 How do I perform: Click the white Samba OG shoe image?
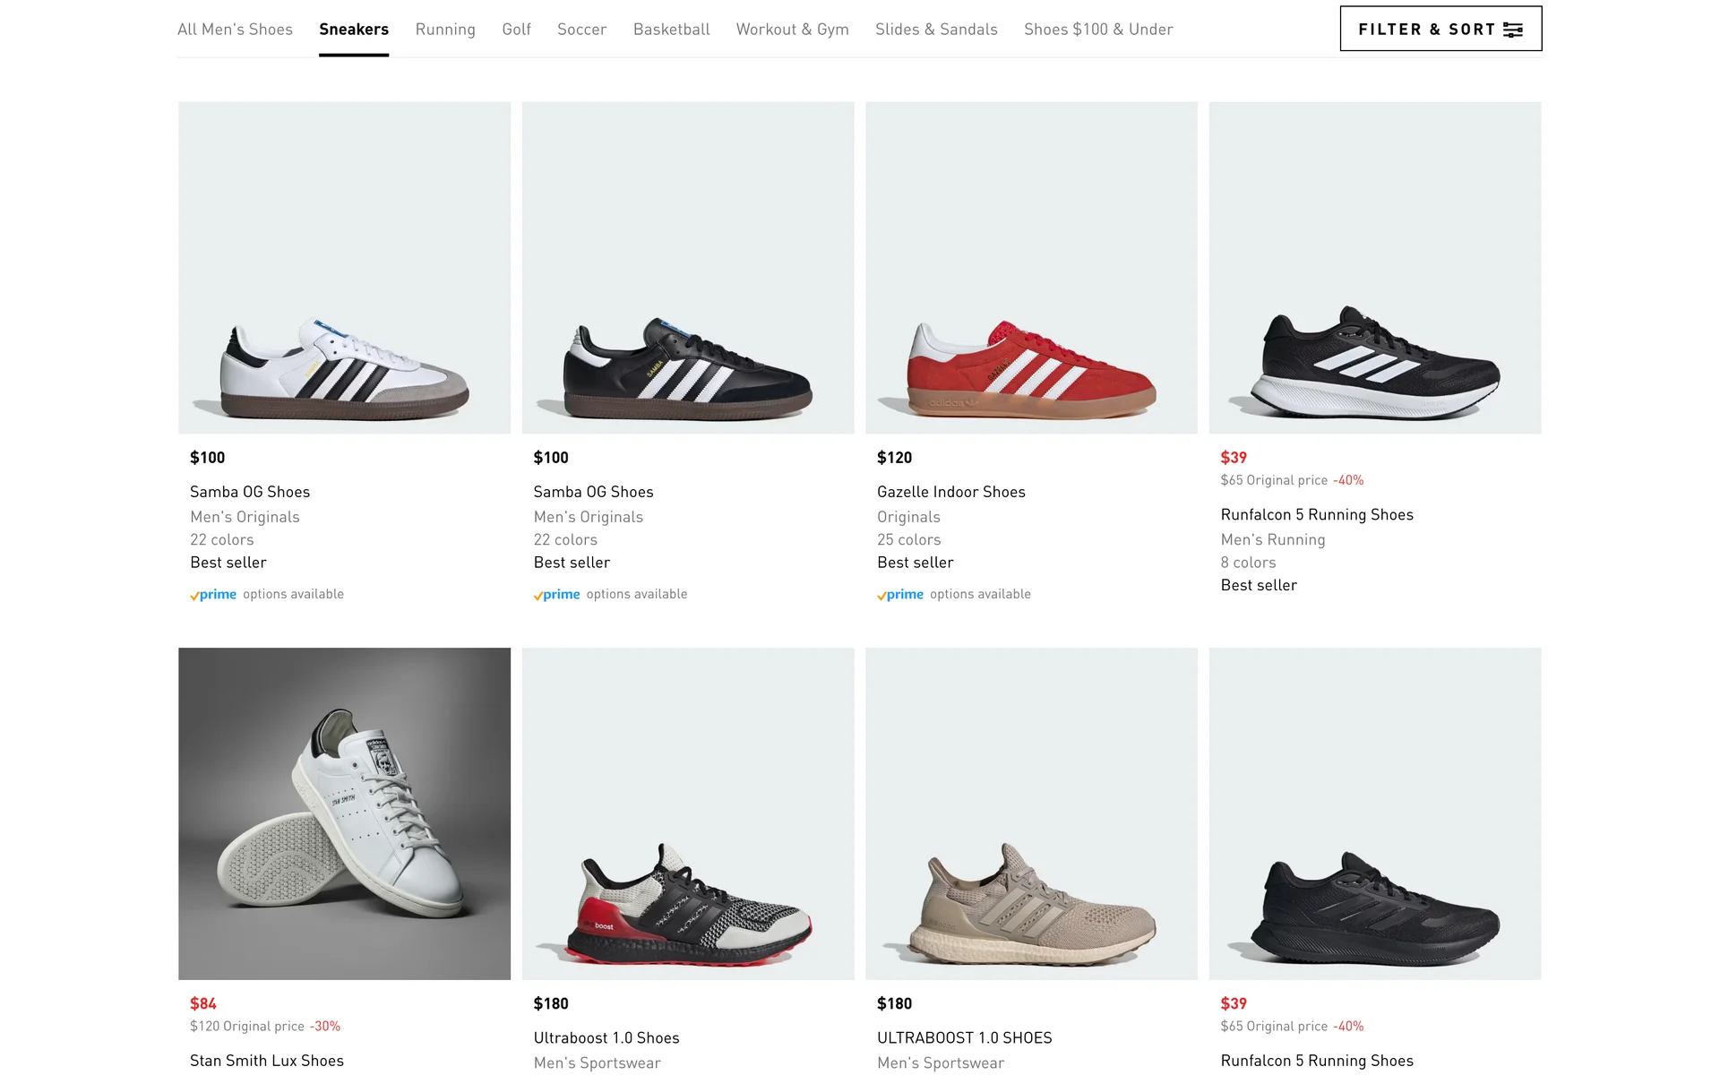[x=344, y=268]
